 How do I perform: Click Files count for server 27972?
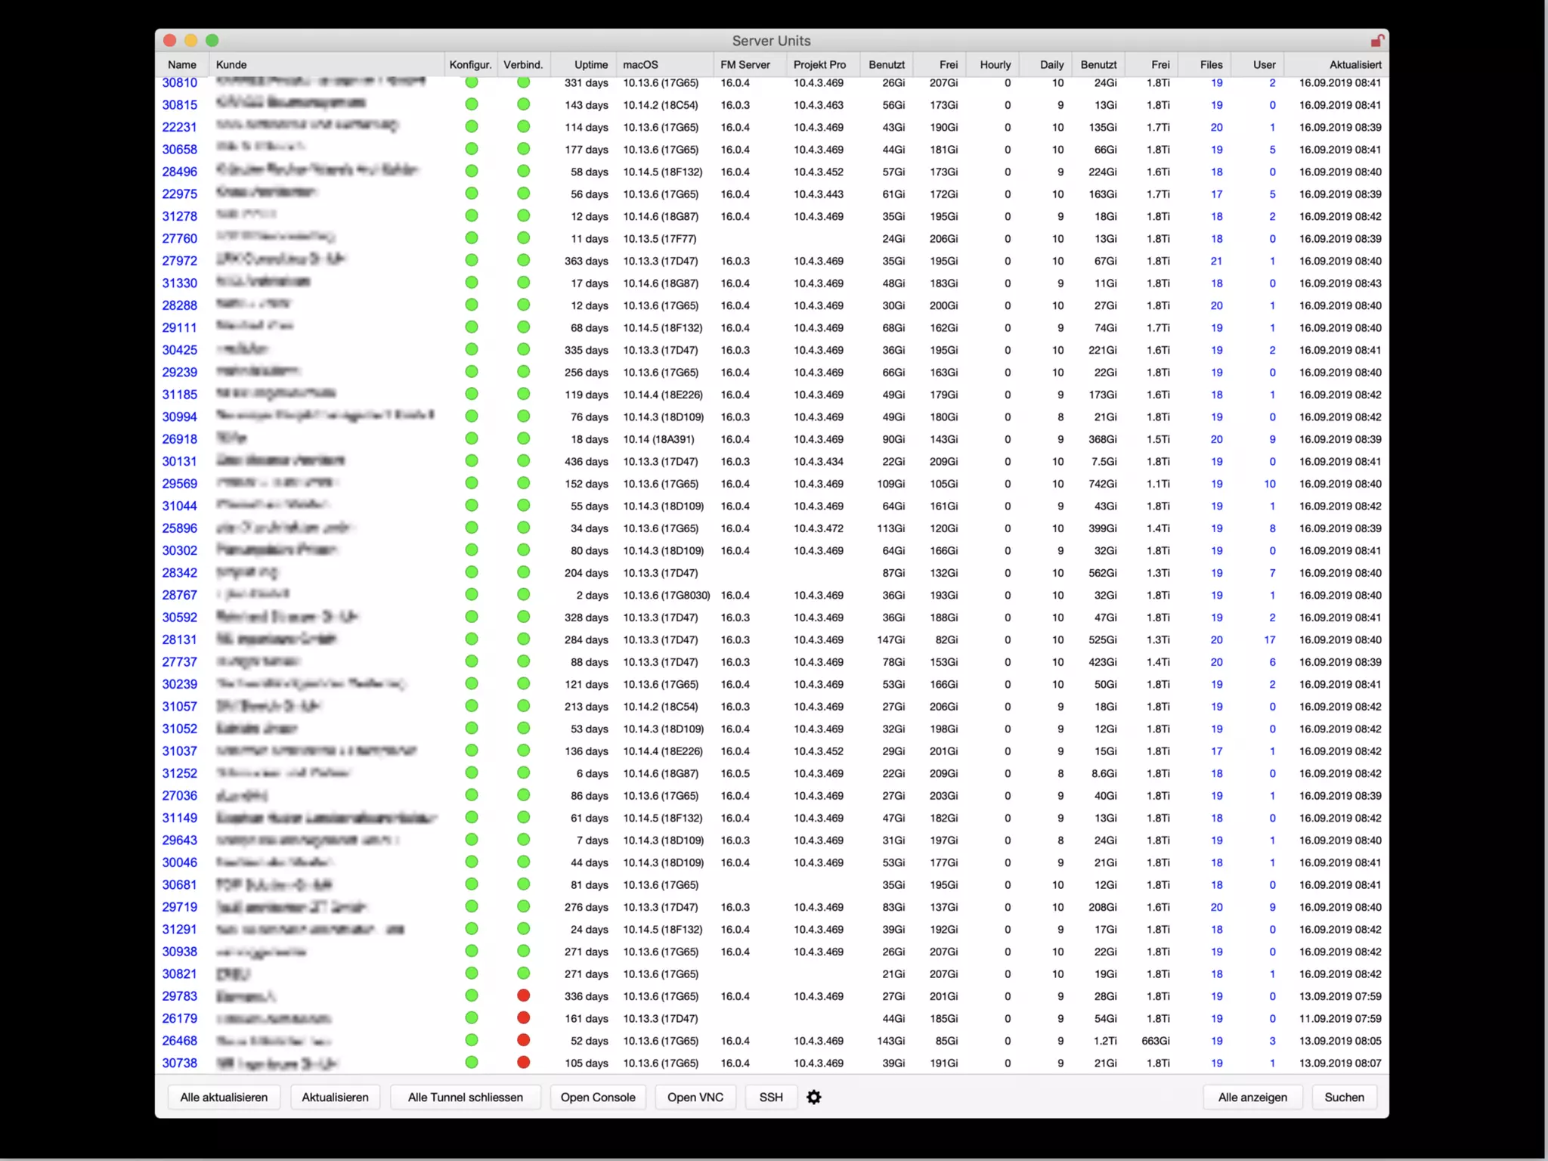pyautogui.click(x=1216, y=261)
